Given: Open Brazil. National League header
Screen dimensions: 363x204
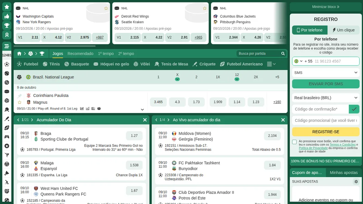Looking at the screenshot, I should point(53,77).
